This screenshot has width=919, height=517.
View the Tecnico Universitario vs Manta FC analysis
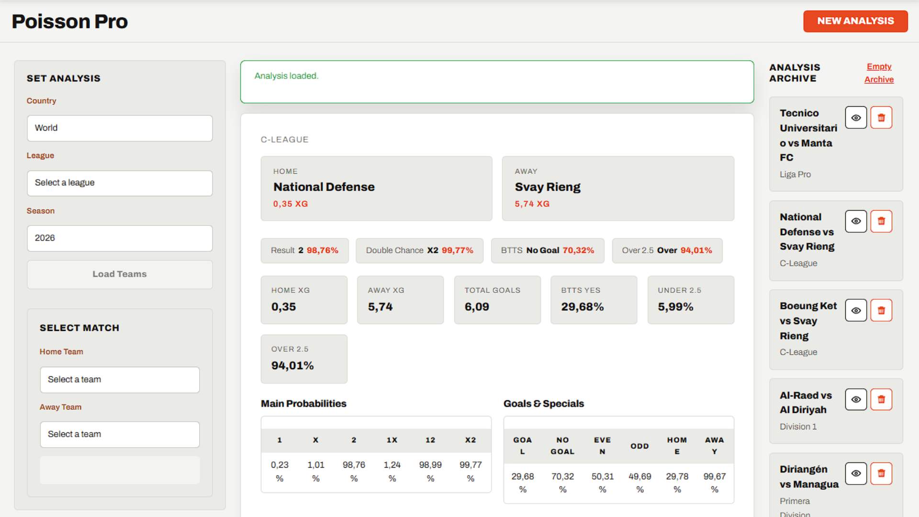(x=856, y=118)
